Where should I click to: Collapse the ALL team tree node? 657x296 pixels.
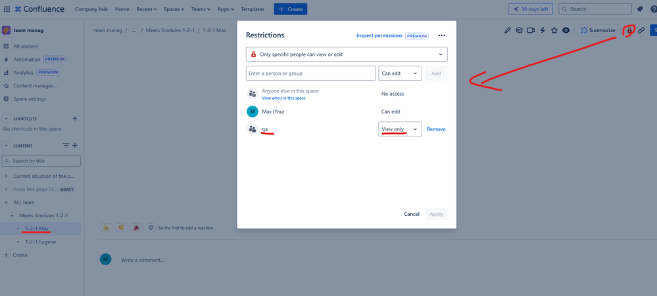pyautogui.click(x=6, y=202)
